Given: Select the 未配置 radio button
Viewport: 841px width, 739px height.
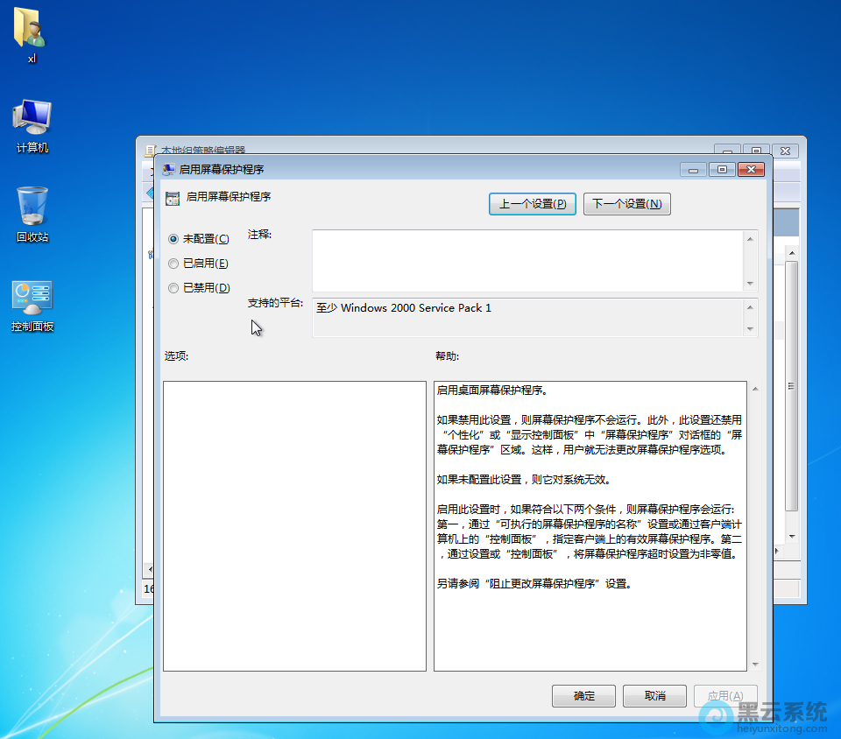Looking at the screenshot, I should coord(173,239).
